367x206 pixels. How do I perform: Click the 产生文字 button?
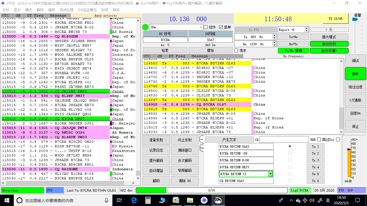(229, 140)
